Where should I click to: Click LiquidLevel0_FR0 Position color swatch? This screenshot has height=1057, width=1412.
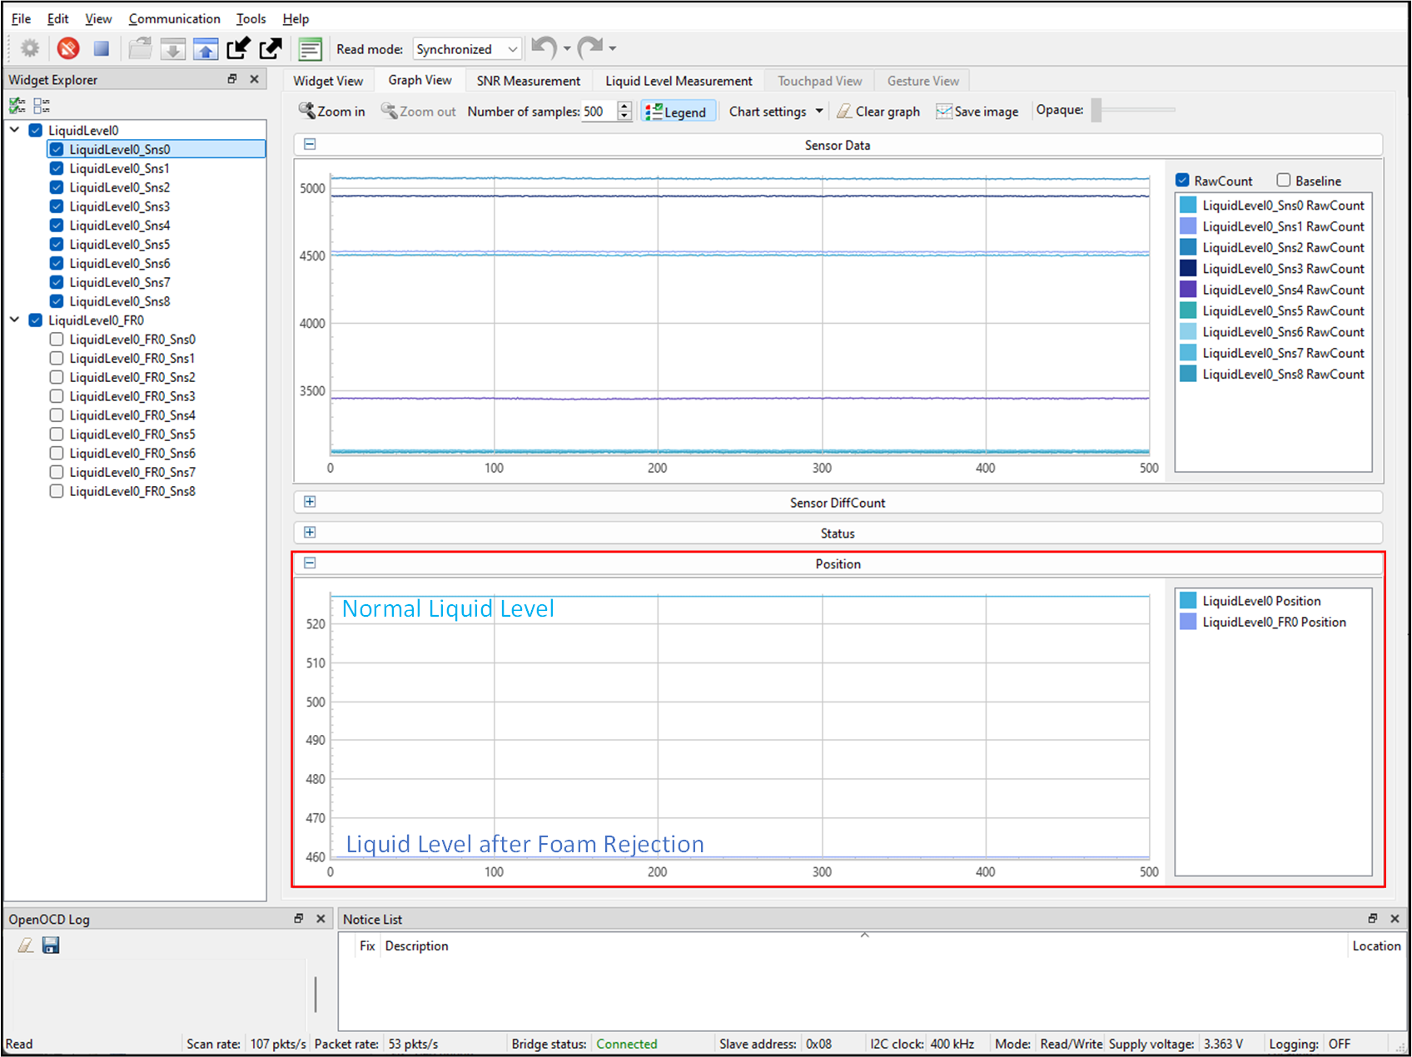(1188, 622)
